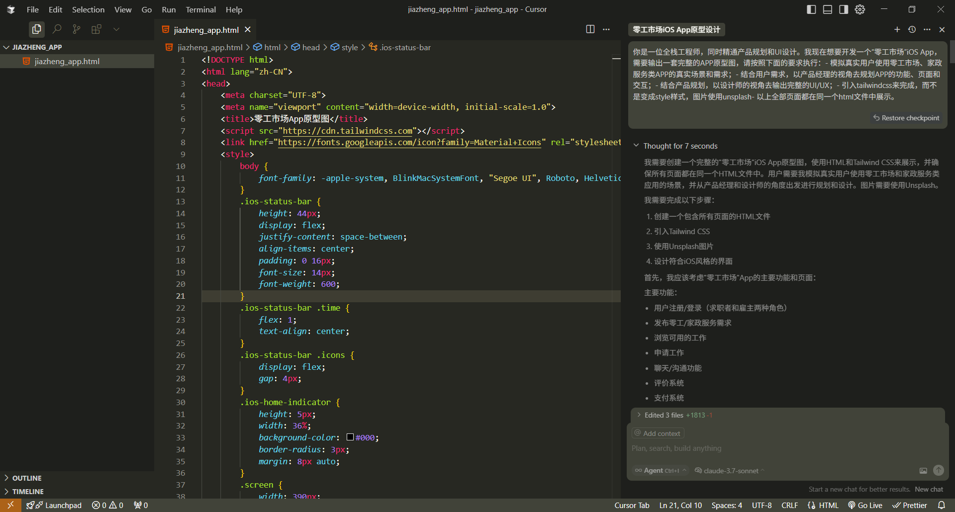Select the Source Control icon
Viewport: 955px width, 512px height.
(76, 29)
